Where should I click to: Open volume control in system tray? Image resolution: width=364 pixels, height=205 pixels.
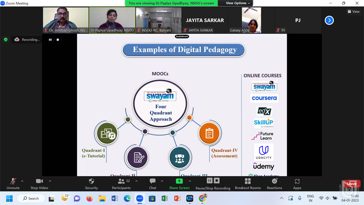click(328, 198)
